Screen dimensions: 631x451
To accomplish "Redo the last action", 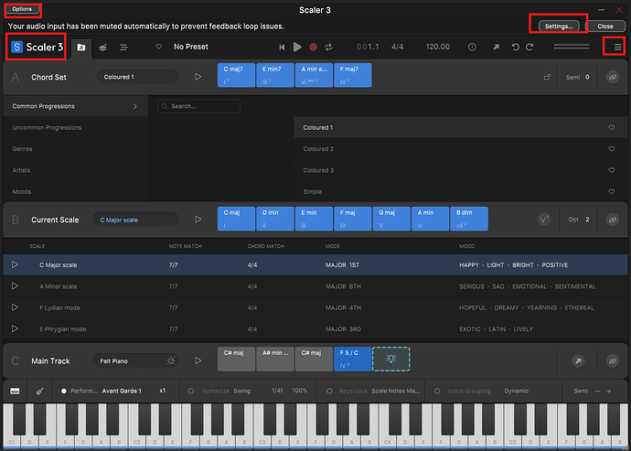I will point(529,48).
